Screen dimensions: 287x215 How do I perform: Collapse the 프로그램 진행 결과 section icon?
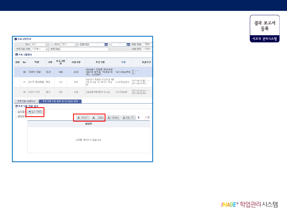[x=16, y=106]
